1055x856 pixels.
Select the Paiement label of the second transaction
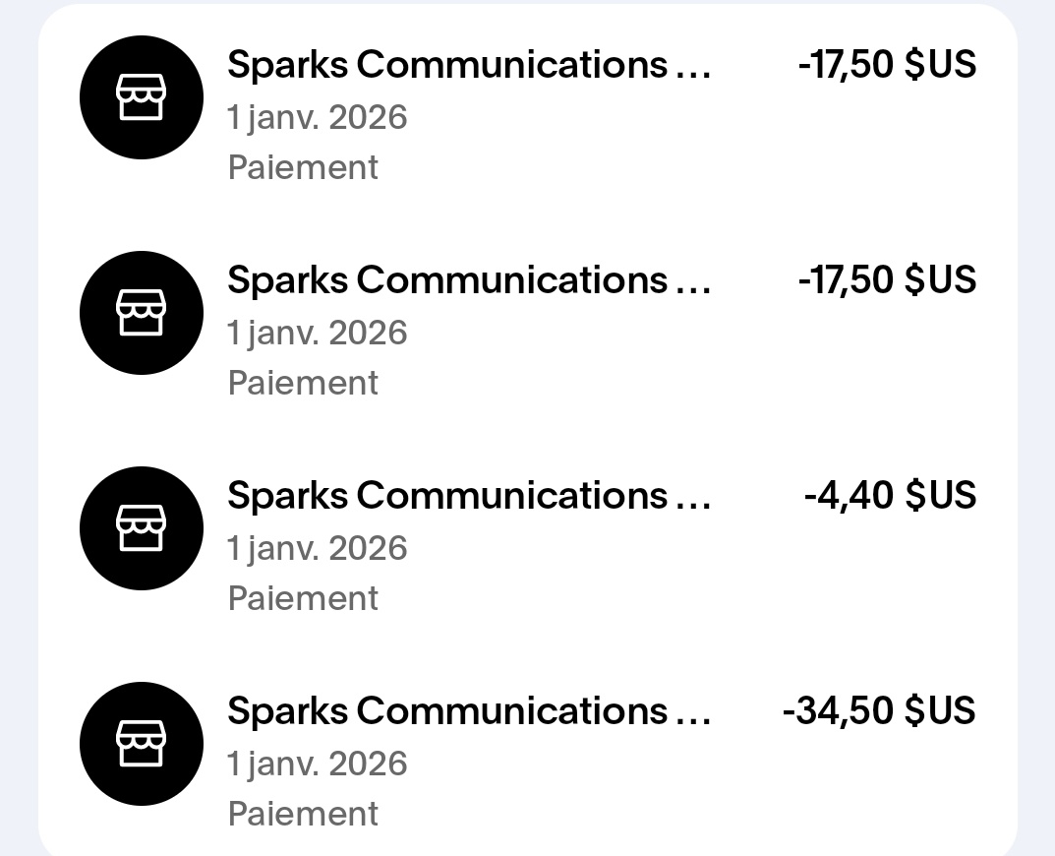pyautogui.click(x=303, y=383)
